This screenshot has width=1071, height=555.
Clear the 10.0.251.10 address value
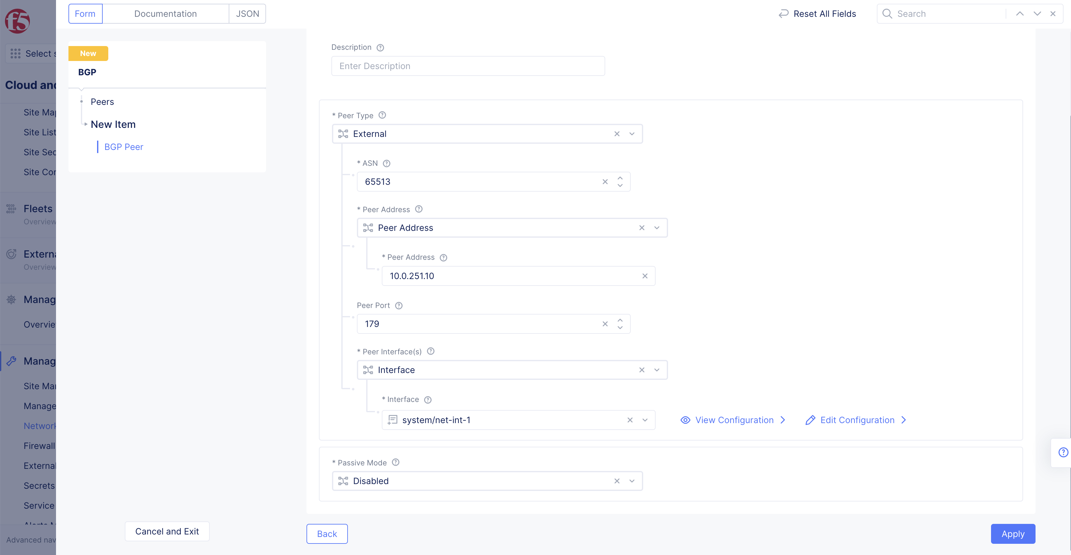pos(644,276)
